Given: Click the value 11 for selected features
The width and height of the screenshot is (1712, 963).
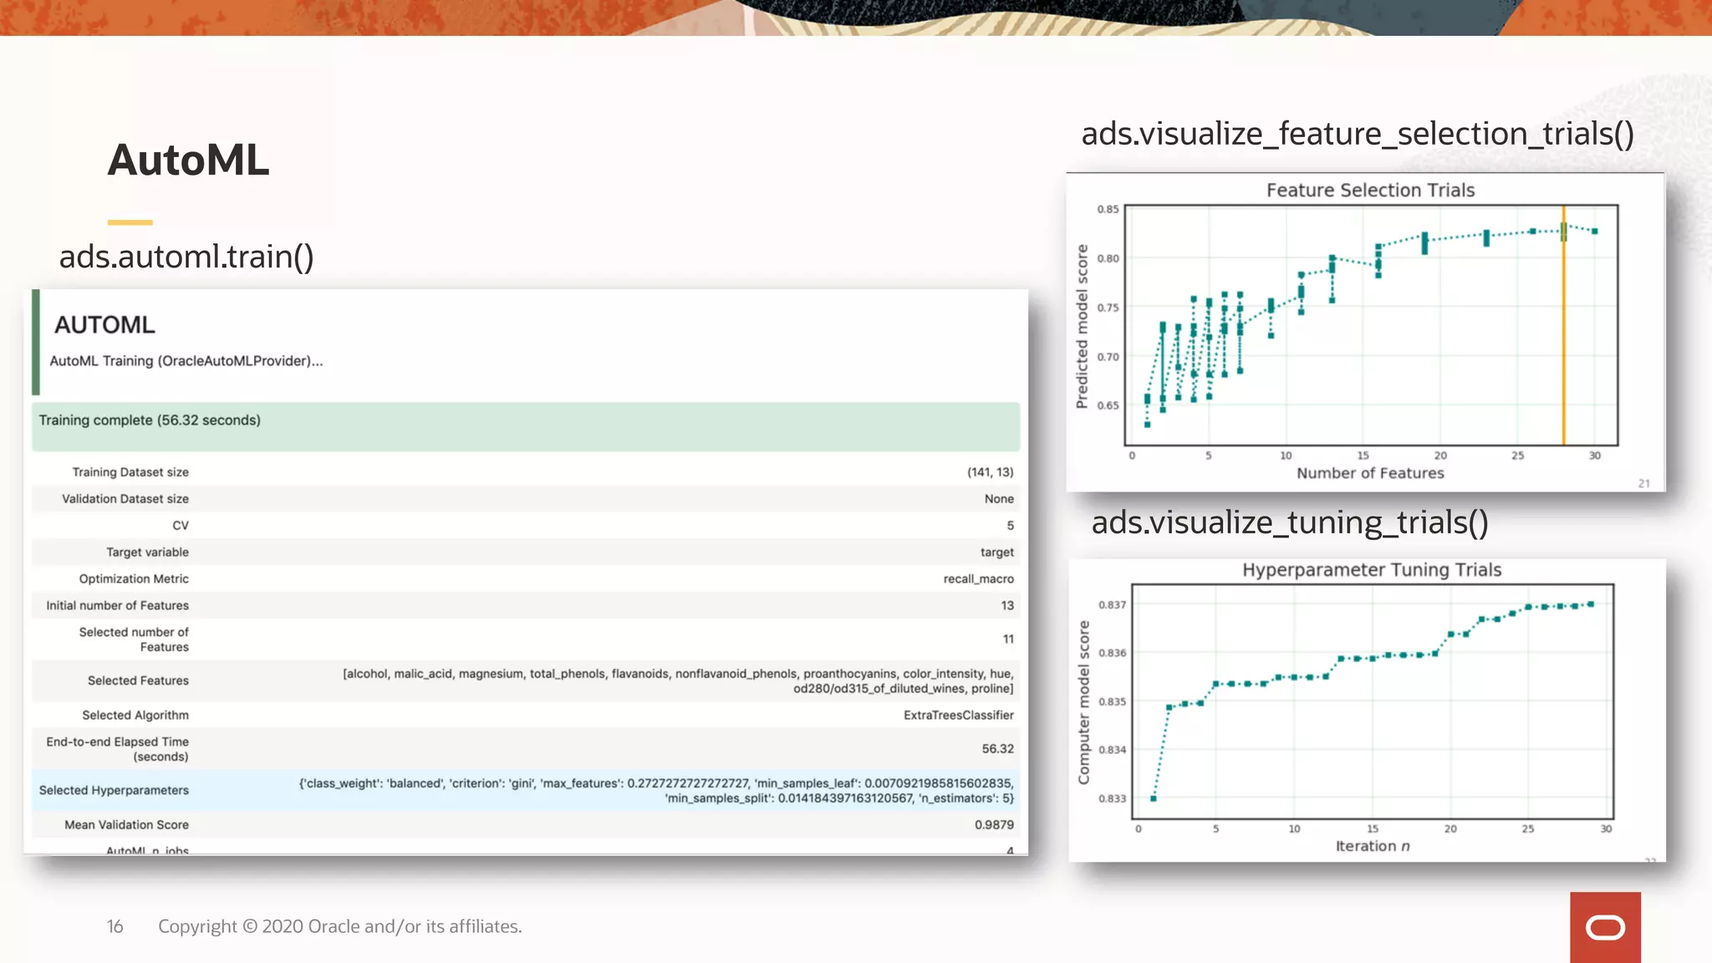Looking at the screenshot, I should pyautogui.click(x=1008, y=639).
